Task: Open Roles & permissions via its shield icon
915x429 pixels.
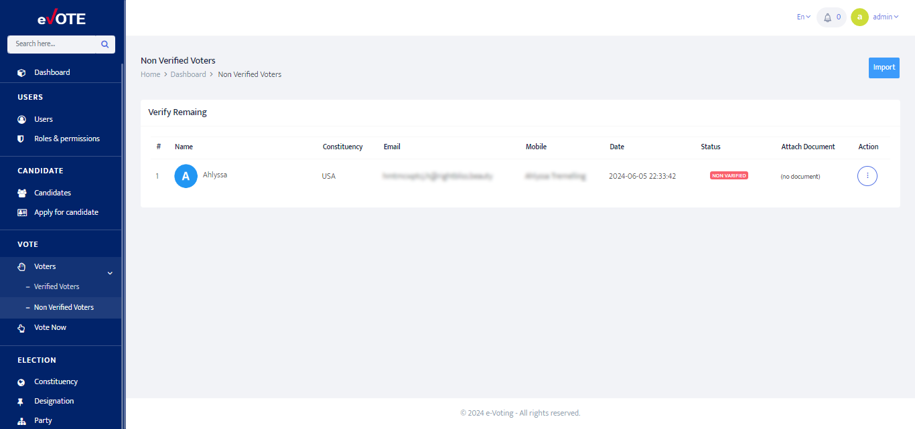Action: click(x=21, y=138)
